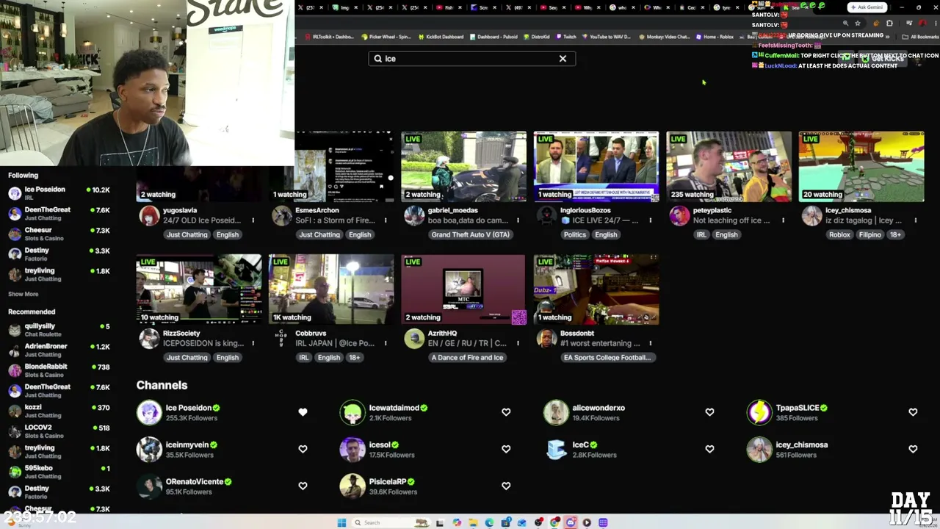Click the TpapaSLICE lightning bolt avatar
Viewport: 940px width, 529px height.
(x=759, y=412)
